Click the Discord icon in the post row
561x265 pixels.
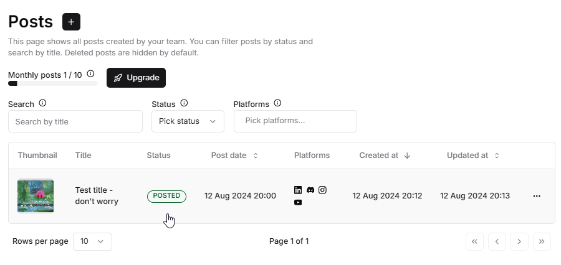pyautogui.click(x=310, y=190)
